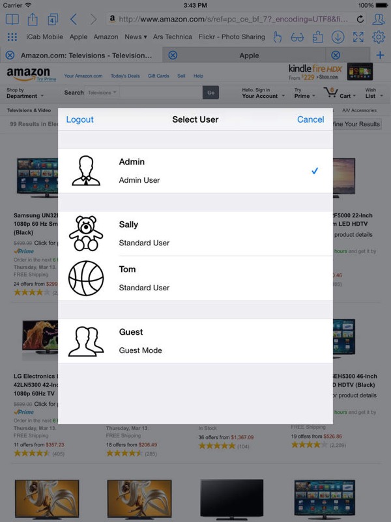Select the Admin user row
Image resolution: width=391 pixels, height=522 pixels.
click(x=195, y=171)
